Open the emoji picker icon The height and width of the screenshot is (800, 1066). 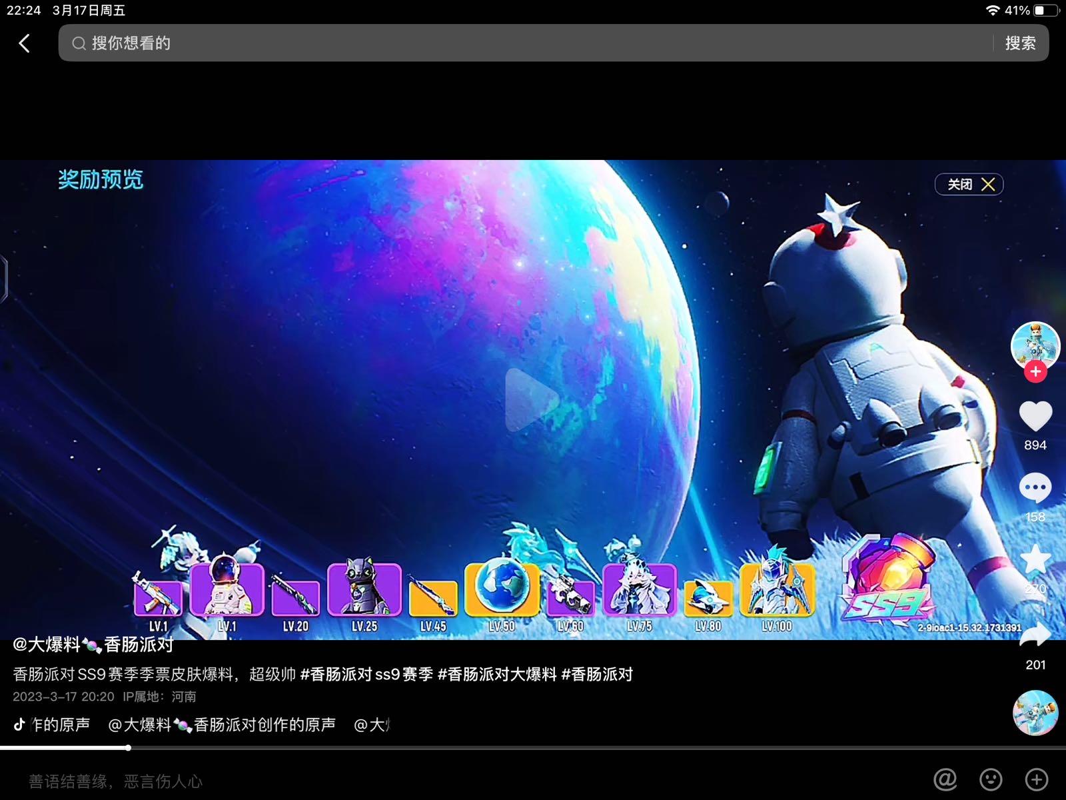click(x=991, y=779)
